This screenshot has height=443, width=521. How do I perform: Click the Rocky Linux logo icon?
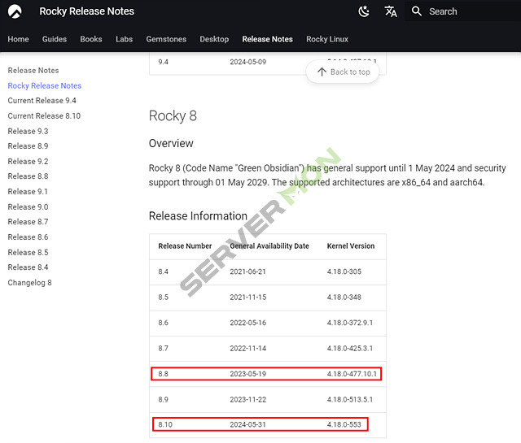15,11
